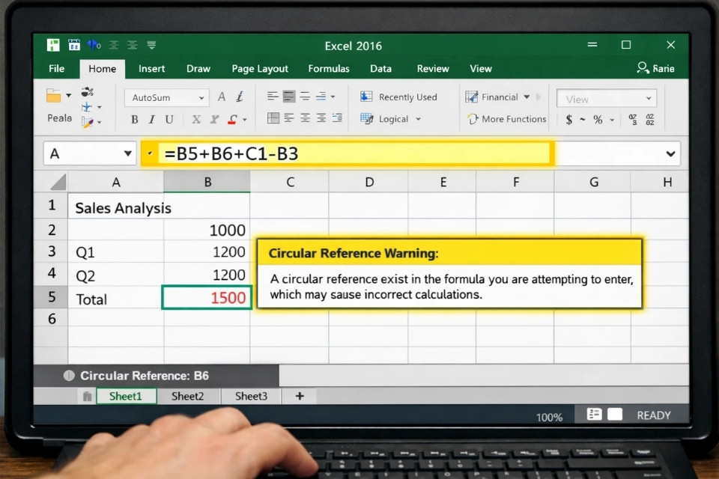Apply bold formatting from the ribbon

(x=134, y=119)
